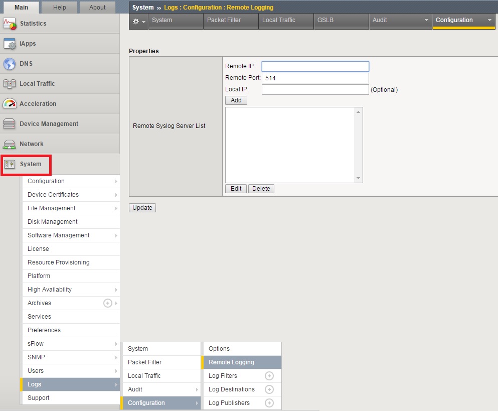Image resolution: width=498 pixels, height=411 pixels.
Task: Click the Update button
Action: click(x=142, y=208)
